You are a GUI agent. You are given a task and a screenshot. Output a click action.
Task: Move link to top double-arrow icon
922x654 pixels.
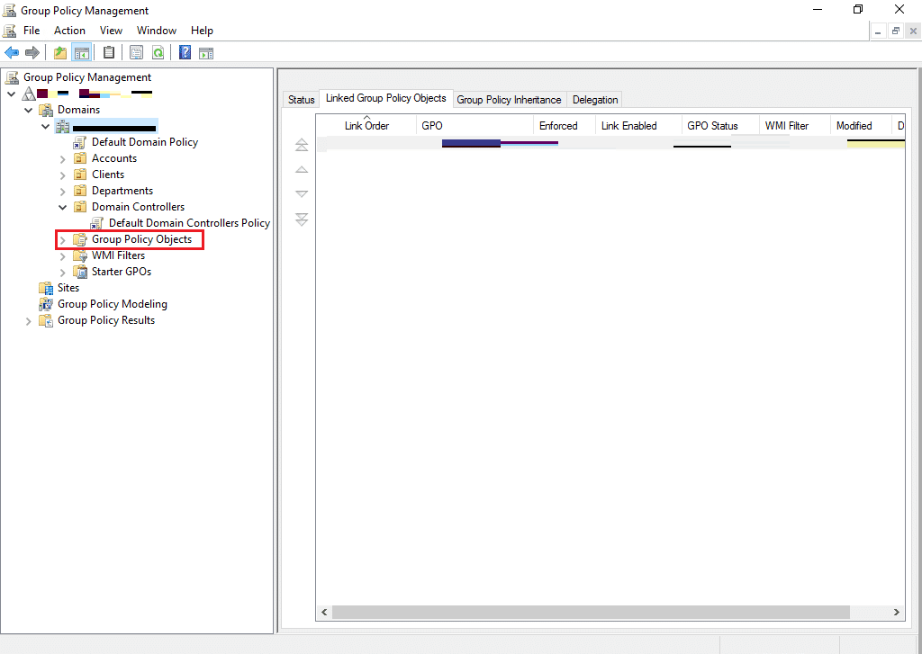(x=302, y=145)
